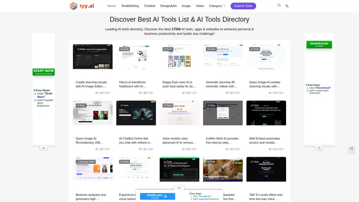Collapse the bottom banner with chevron

pyautogui.click(x=179, y=188)
